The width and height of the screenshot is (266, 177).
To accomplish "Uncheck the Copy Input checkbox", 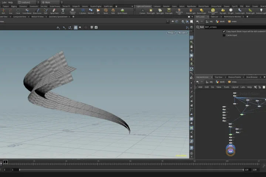I will (x=224, y=31).
